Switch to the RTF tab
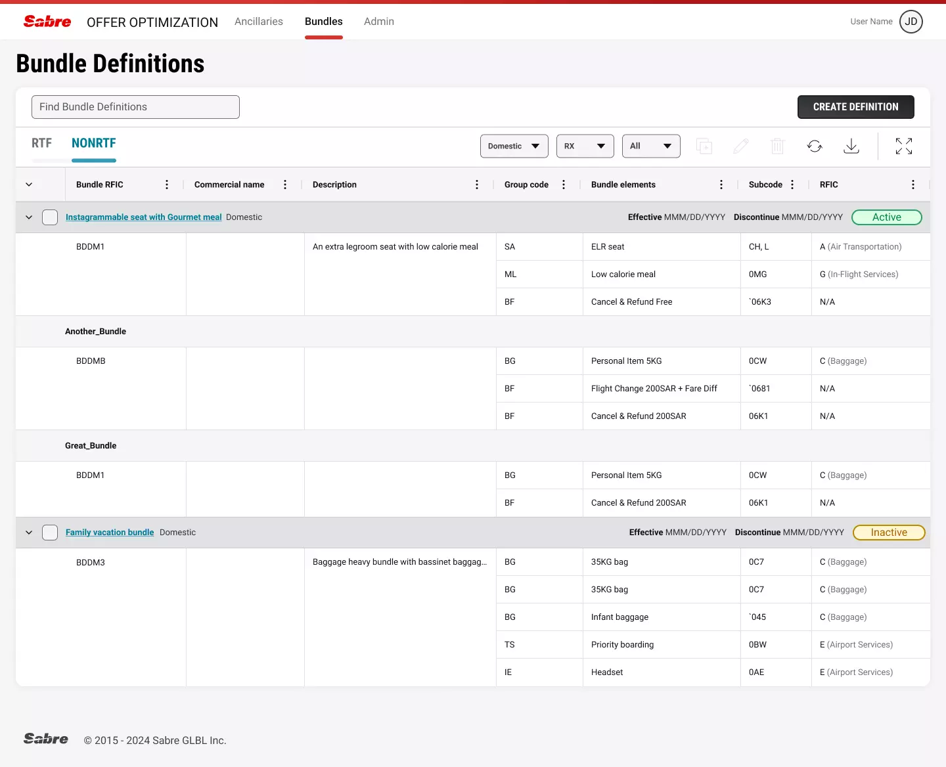This screenshot has width=946, height=767. 41,143
